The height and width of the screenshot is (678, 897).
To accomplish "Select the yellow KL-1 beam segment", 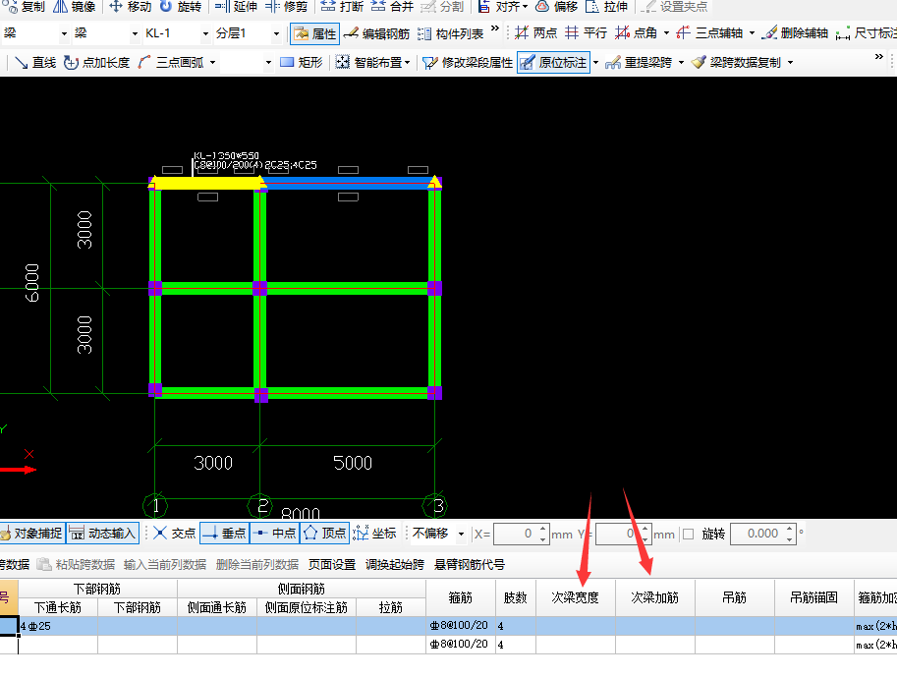I will (x=206, y=183).
